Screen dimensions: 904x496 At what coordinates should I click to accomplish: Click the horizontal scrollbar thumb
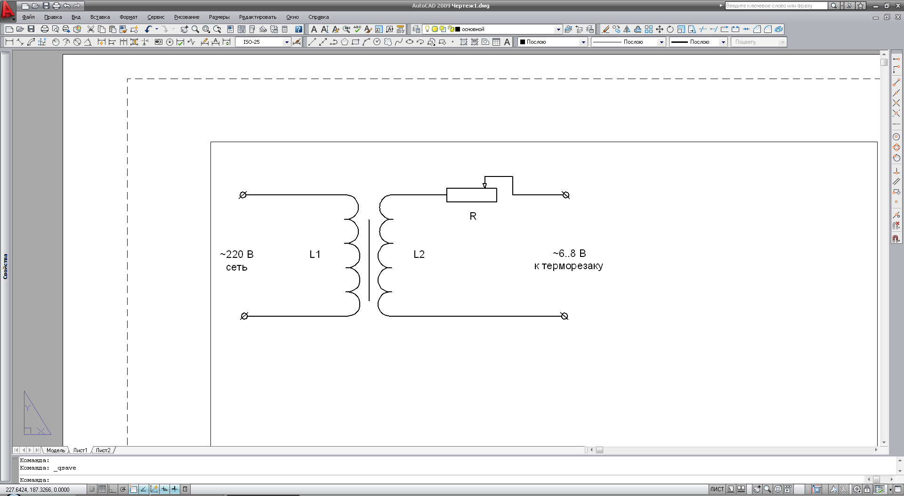point(599,450)
